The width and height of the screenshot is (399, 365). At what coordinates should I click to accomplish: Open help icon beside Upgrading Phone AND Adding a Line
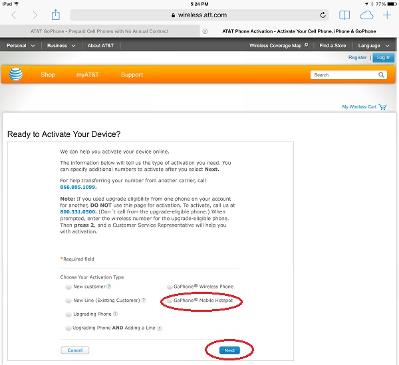pos(160,328)
